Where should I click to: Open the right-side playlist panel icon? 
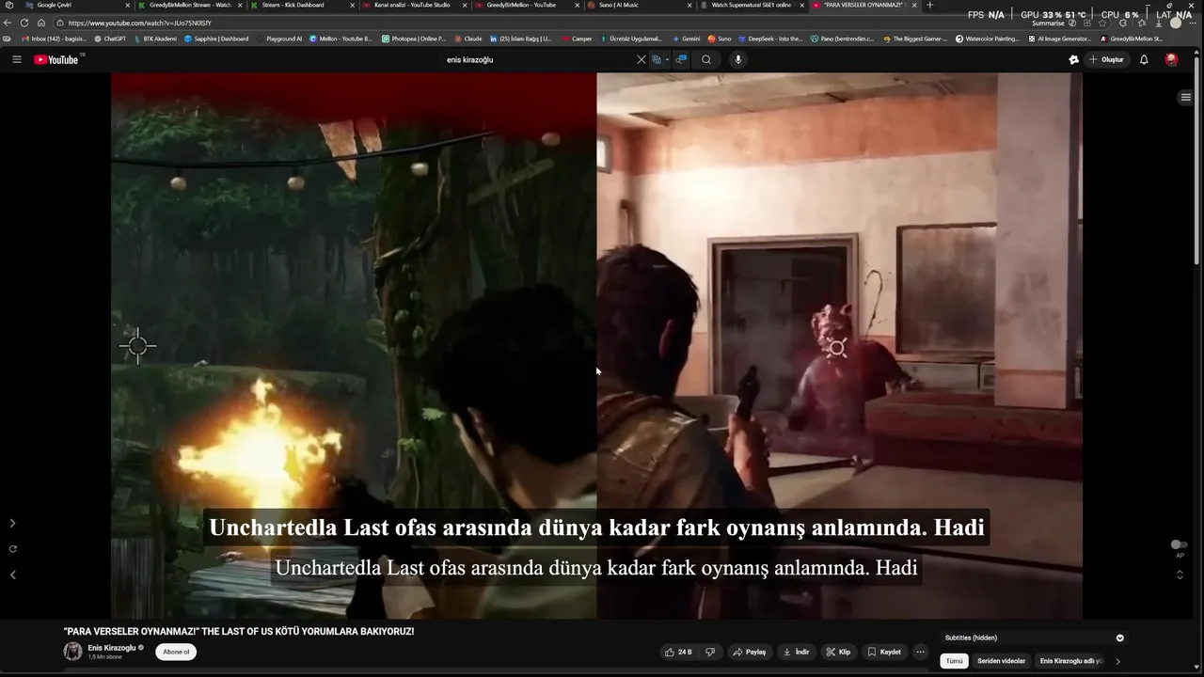1186,98
